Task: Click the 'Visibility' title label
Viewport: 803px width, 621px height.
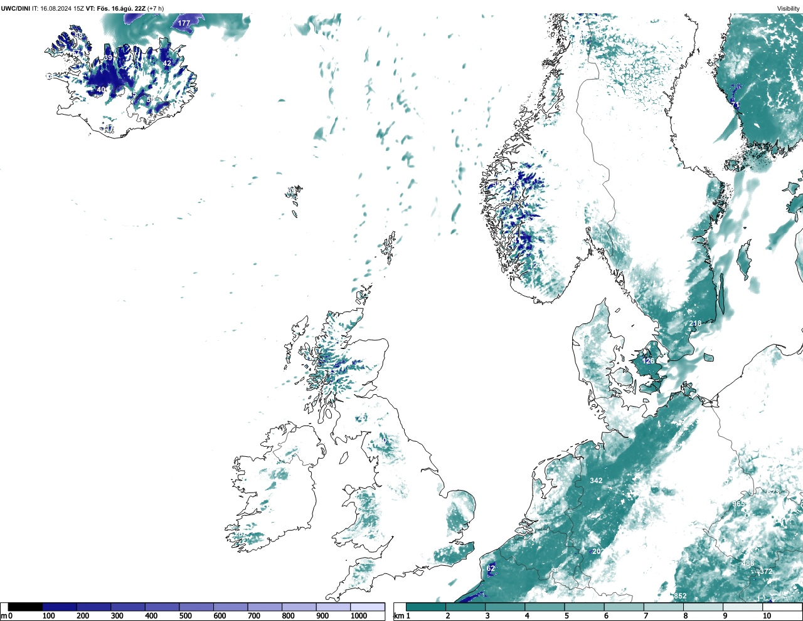Action: (788, 9)
